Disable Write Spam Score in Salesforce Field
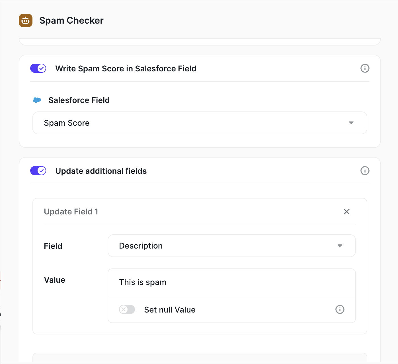 pos(38,68)
